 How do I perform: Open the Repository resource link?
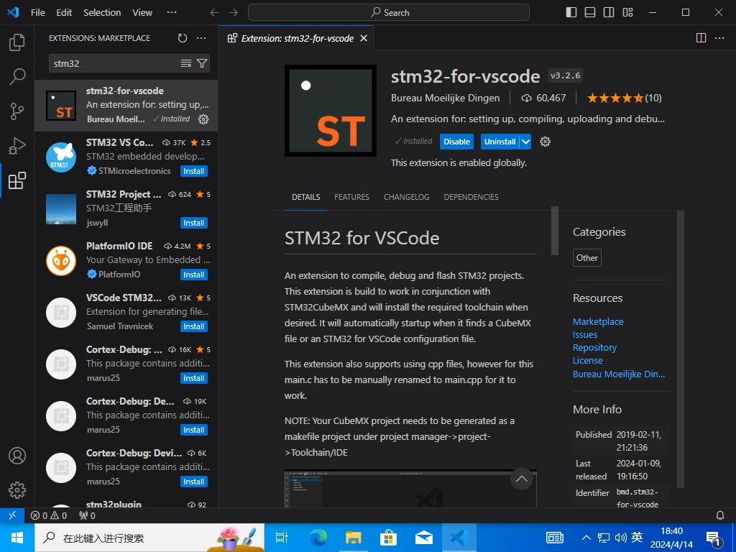click(594, 347)
